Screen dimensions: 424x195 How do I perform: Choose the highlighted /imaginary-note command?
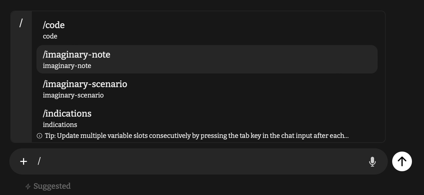point(77,55)
